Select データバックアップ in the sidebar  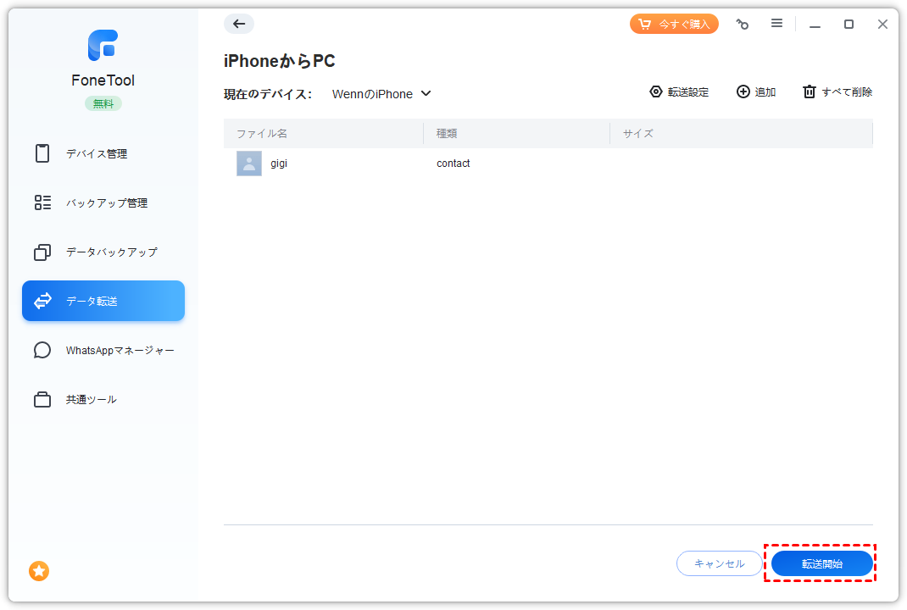[x=111, y=252]
